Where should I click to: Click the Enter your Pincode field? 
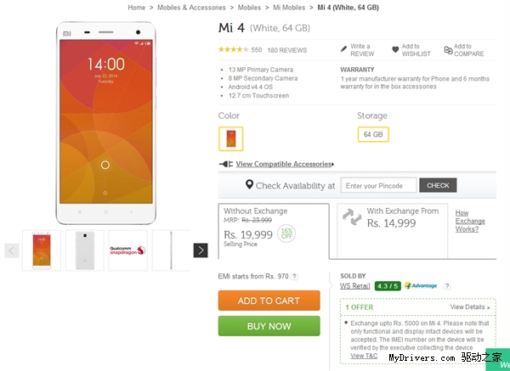(x=379, y=185)
